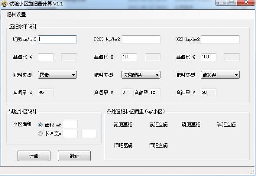
Task: Click the nitrogen 基追比 second box
Action: [x=69, y=57]
